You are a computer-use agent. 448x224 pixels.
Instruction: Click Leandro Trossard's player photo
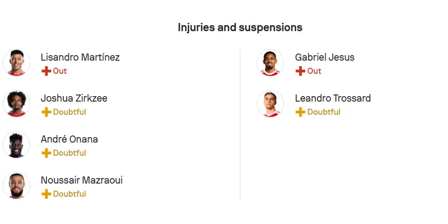pos(270,104)
